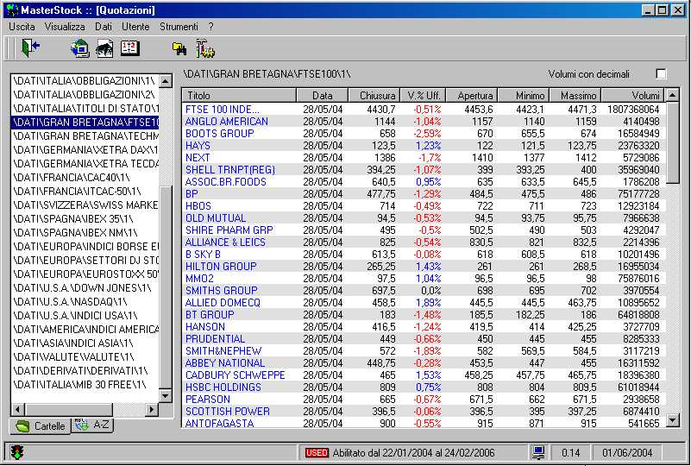The height and width of the screenshot is (466, 691).
Task: Open the Dati menu
Action: coord(104,27)
